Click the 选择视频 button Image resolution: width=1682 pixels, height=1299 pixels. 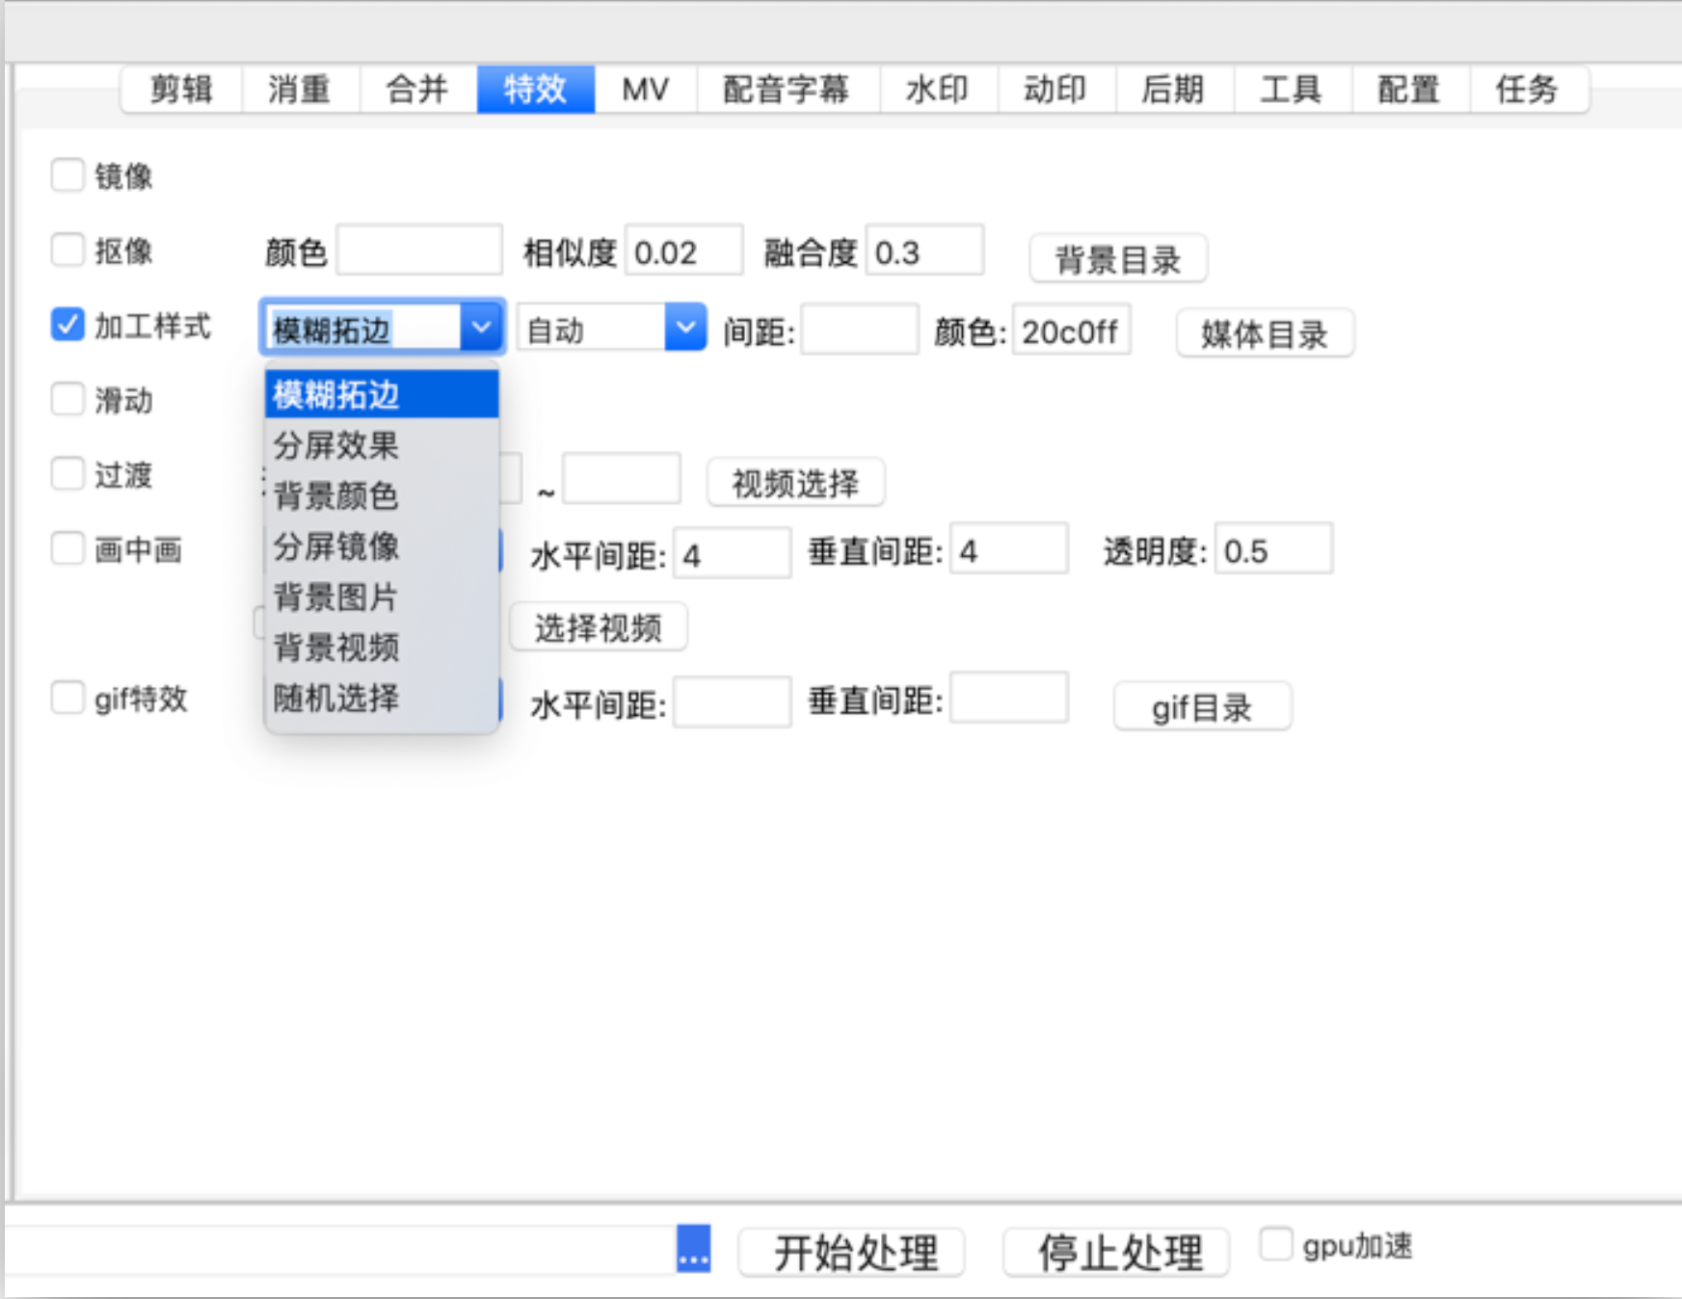coord(599,628)
